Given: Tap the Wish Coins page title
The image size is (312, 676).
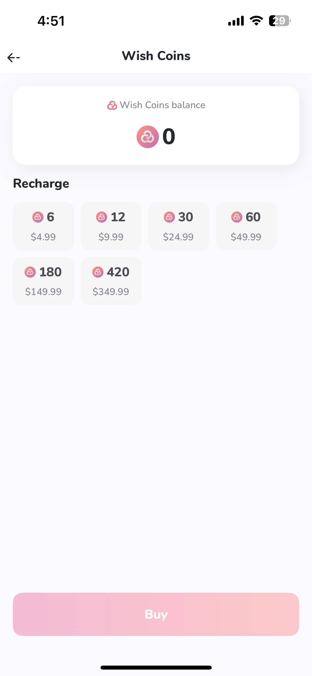Looking at the screenshot, I should tap(156, 56).
